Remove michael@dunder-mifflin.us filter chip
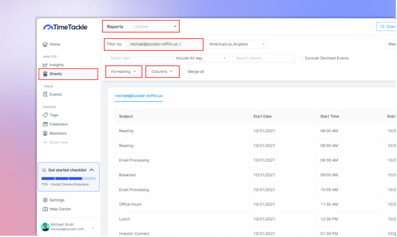The image size is (397, 237). pyautogui.click(x=180, y=45)
